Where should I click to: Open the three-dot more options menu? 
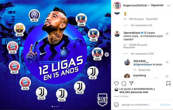[169, 6]
